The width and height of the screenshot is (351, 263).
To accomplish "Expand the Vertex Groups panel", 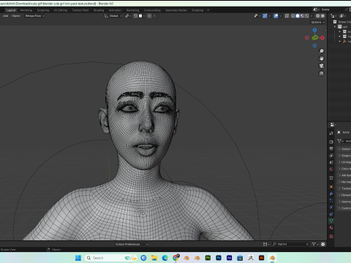I will tap(344, 149).
